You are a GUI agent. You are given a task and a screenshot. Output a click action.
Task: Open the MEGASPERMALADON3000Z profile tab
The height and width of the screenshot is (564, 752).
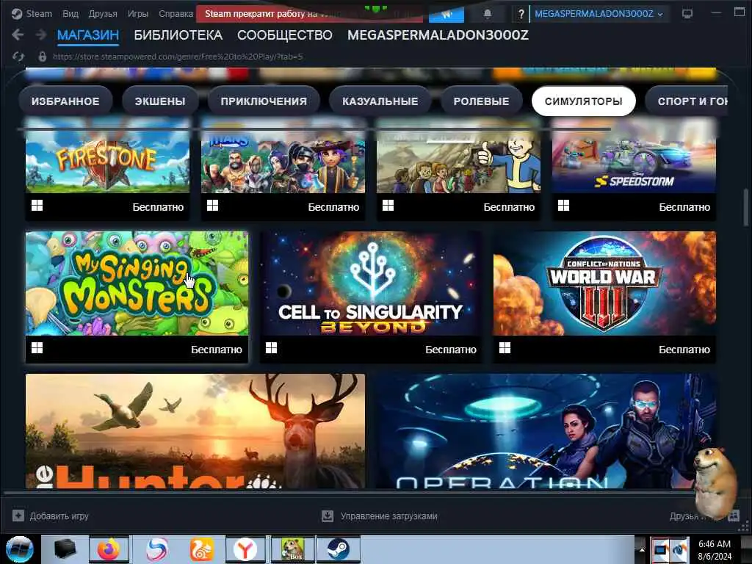pyautogui.click(x=438, y=35)
